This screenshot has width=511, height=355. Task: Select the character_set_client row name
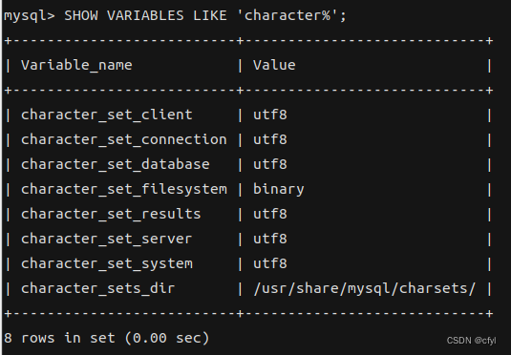[x=107, y=115]
